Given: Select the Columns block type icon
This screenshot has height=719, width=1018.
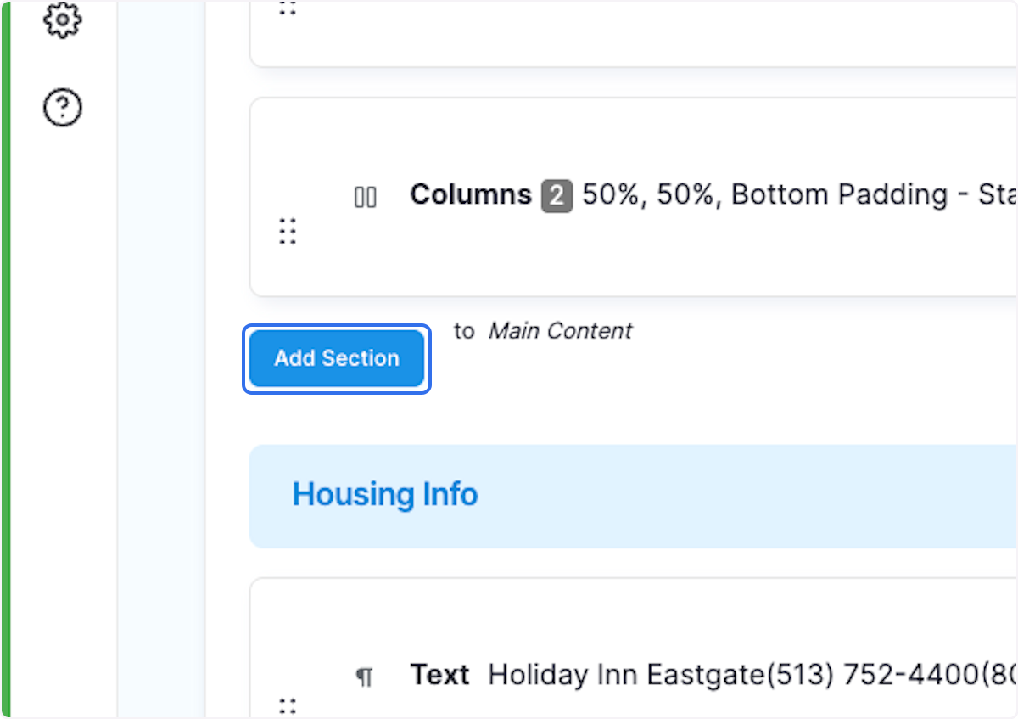Looking at the screenshot, I should (x=365, y=196).
